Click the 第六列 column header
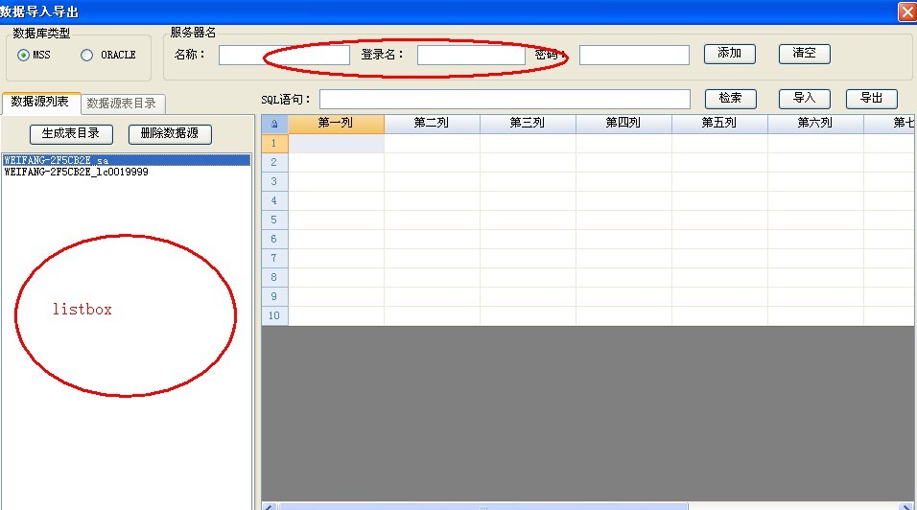This screenshot has height=510, width=917. click(815, 124)
